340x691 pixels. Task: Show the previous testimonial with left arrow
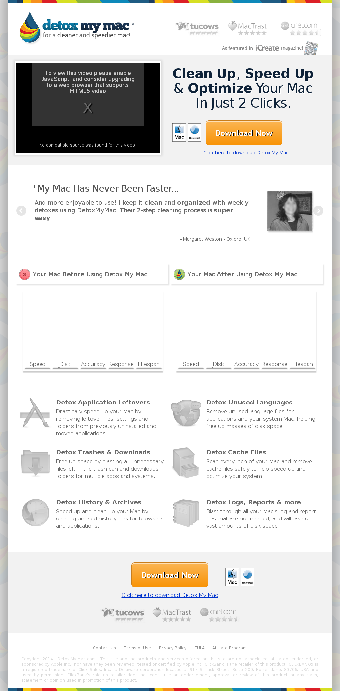21,211
